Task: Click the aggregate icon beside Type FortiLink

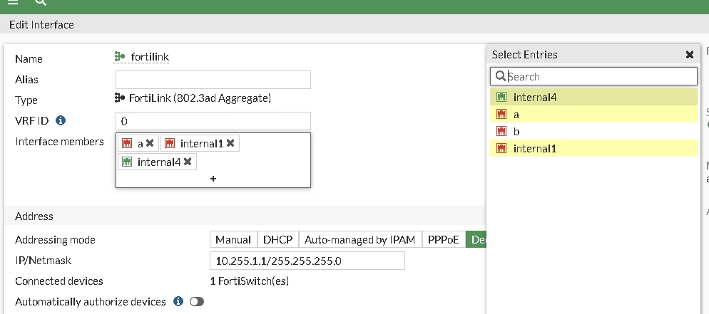Action: (x=120, y=98)
